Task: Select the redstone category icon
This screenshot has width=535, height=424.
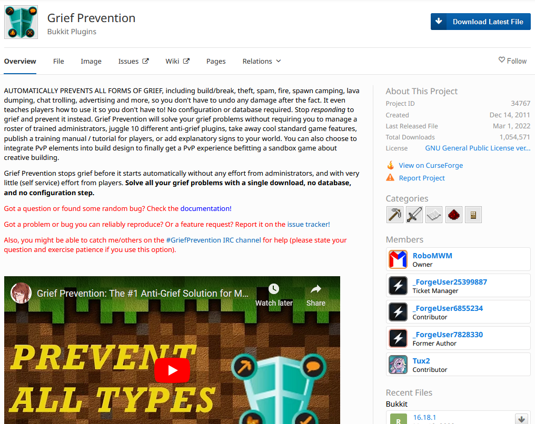Action: coord(454,215)
